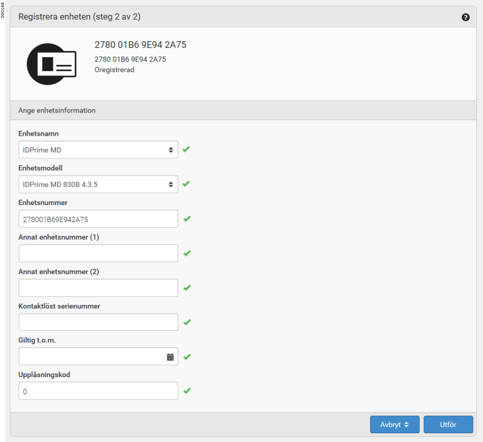Click the Ange enhetsinformation section header

pyautogui.click(x=57, y=110)
